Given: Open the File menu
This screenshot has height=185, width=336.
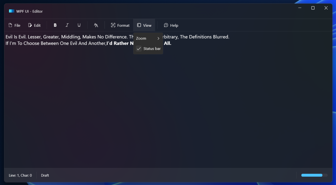Looking at the screenshot, I should [x=14, y=25].
